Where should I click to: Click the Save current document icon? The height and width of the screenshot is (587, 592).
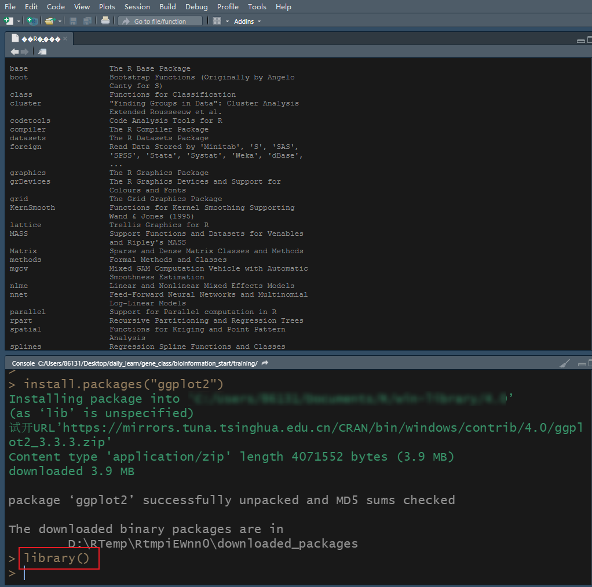click(73, 21)
